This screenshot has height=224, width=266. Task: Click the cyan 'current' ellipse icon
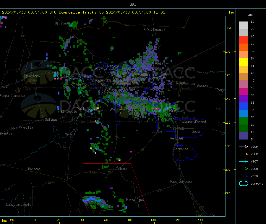pos(244,183)
